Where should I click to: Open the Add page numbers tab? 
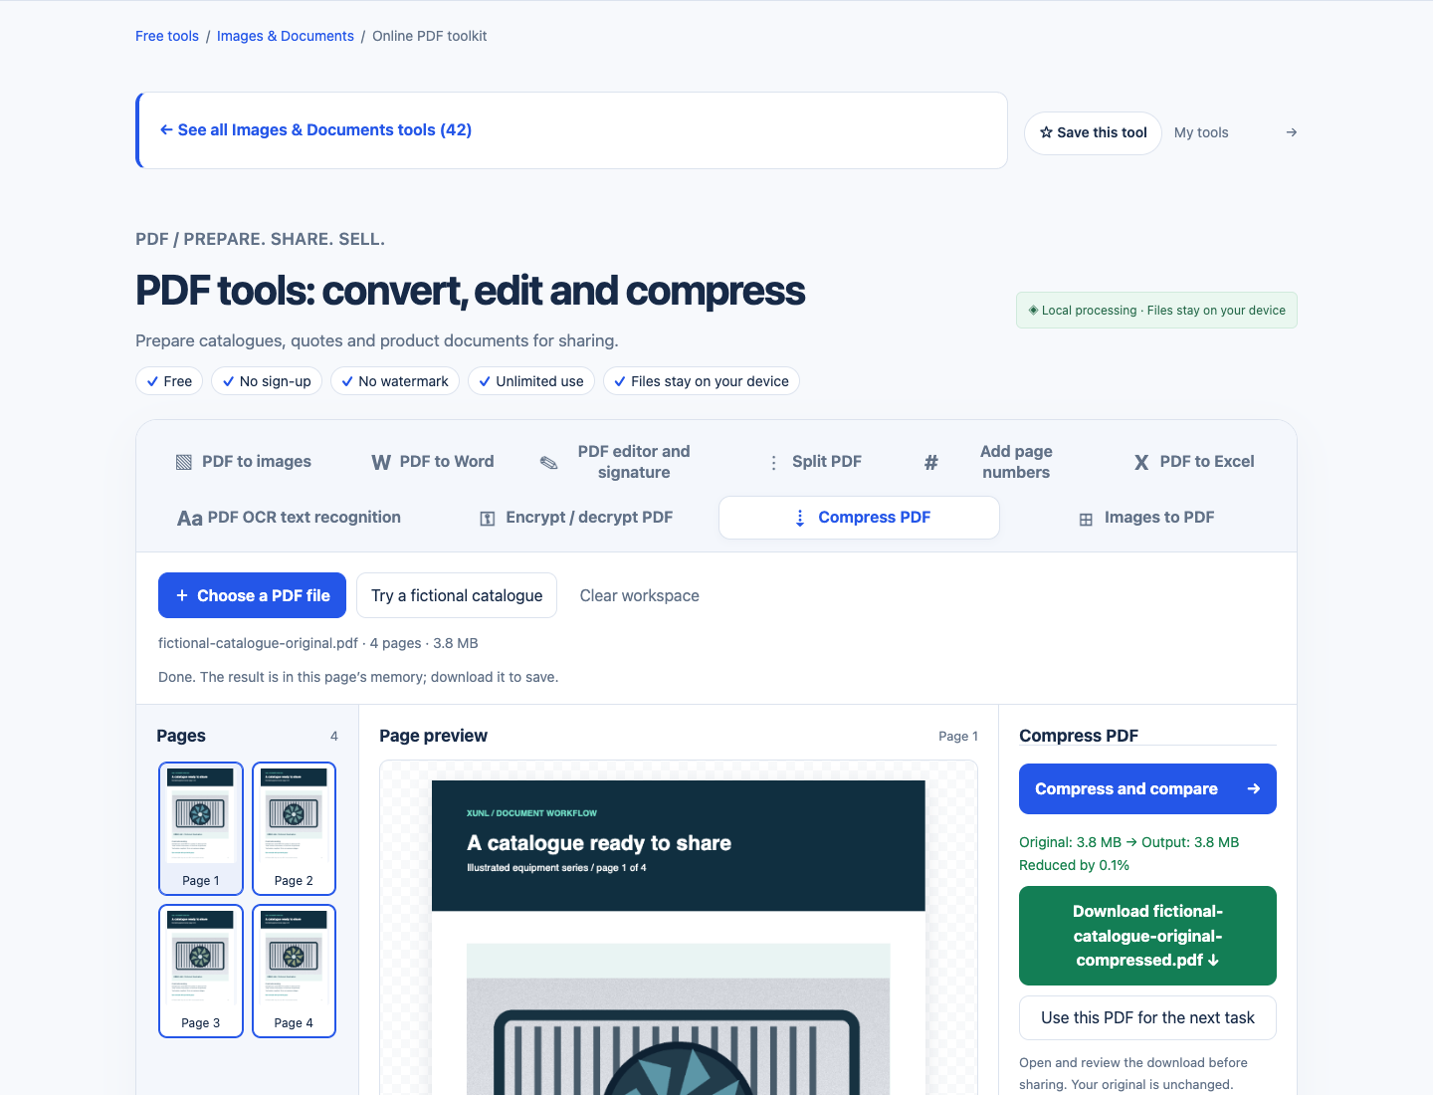click(x=1001, y=462)
